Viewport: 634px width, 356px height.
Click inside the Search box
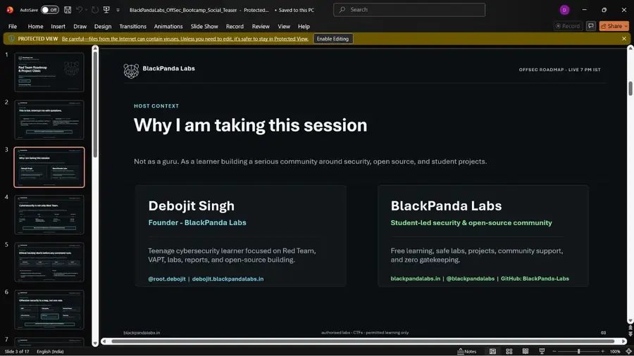pyautogui.click(x=409, y=10)
